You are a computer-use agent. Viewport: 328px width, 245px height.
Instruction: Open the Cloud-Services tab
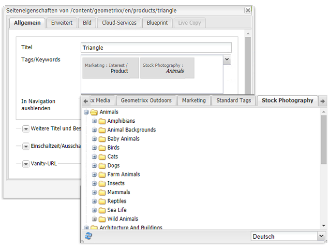click(119, 23)
